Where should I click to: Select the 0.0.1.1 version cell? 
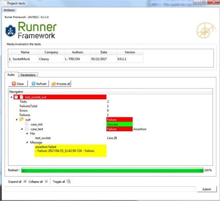(x=130, y=59)
